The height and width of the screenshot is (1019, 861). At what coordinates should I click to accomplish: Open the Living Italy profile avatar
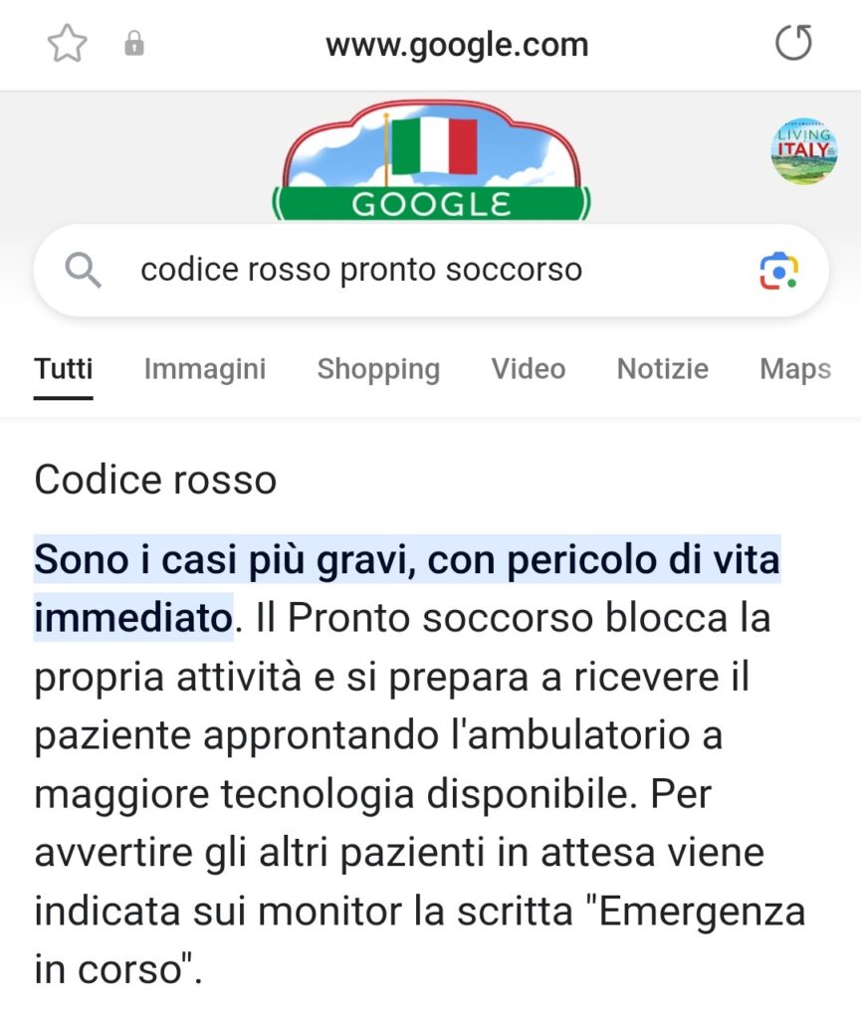804,151
